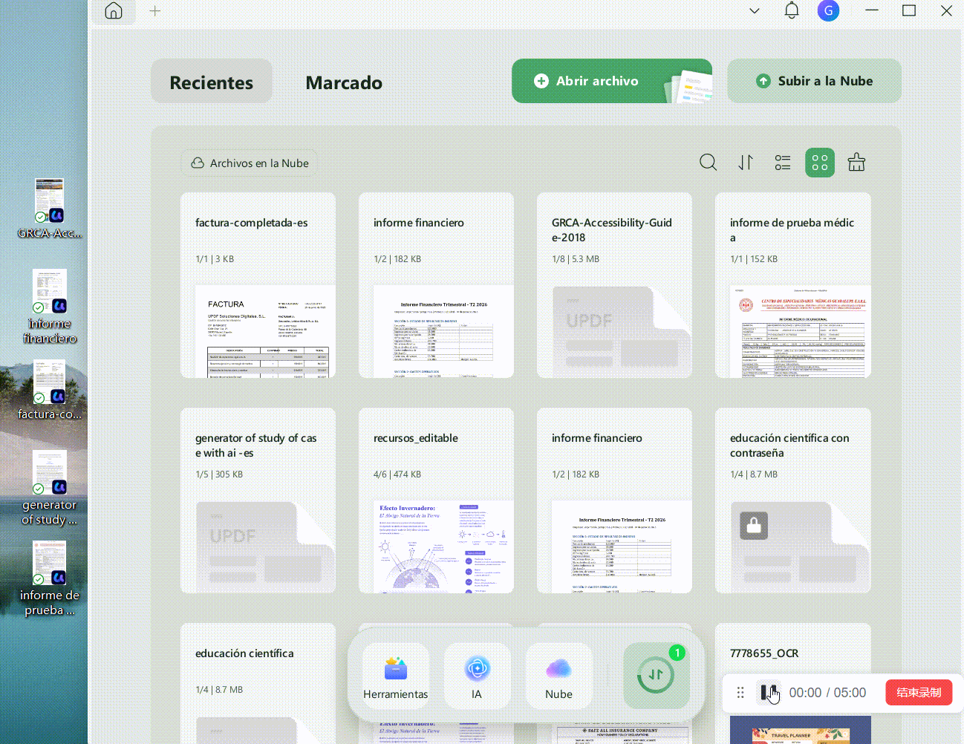Viewport: 964px width, 744px height.
Task: Switch to list view icon
Action: pyautogui.click(x=783, y=163)
